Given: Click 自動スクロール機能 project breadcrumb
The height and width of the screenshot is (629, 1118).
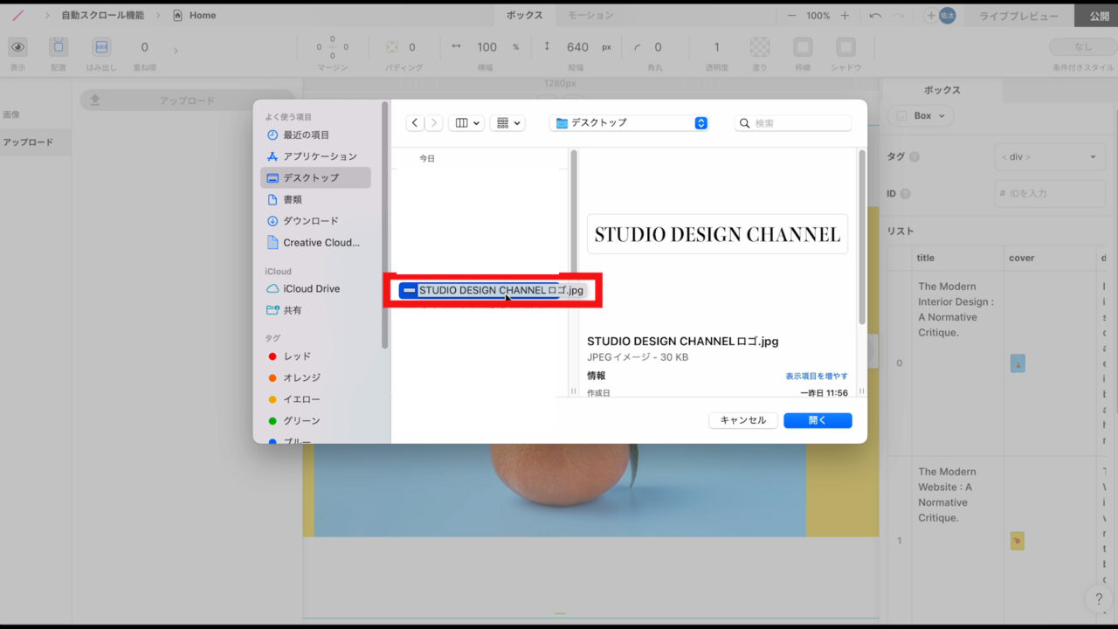Looking at the screenshot, I should [x=102, y=16].
